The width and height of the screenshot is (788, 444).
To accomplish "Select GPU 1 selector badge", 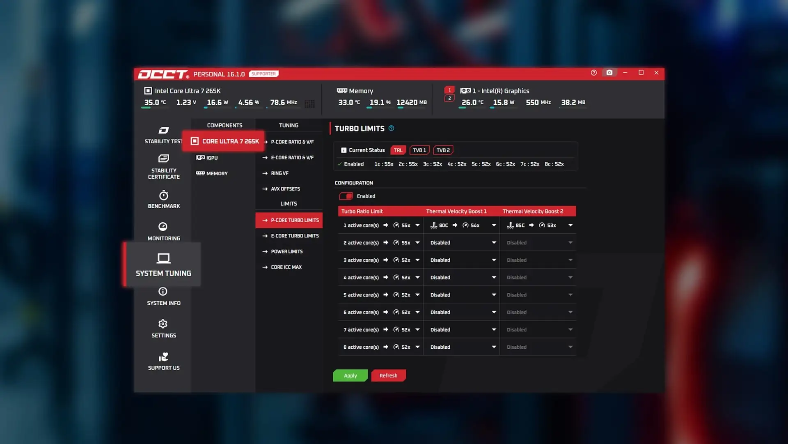I will tap(449, 90).
